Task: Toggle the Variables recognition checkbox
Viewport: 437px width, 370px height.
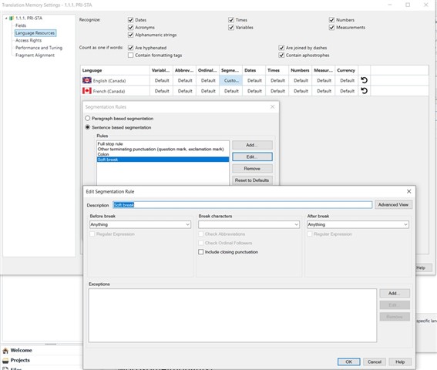Action: [231, 27]
